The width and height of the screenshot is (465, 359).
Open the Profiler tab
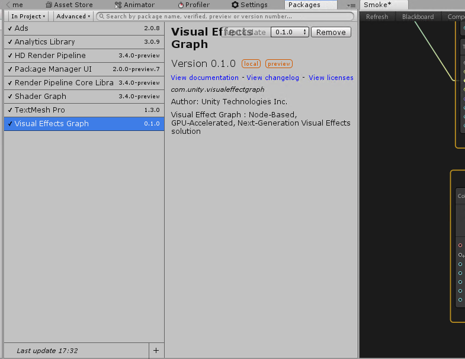pos(194,5)
